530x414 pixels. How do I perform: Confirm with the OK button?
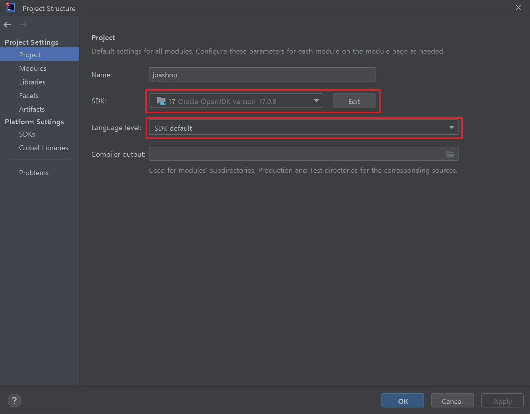pyautogui.click(x=403, y=401)
